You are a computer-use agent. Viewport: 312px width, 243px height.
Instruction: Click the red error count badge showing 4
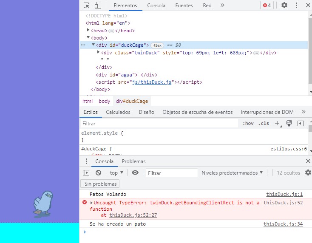(x=267, y=6)
